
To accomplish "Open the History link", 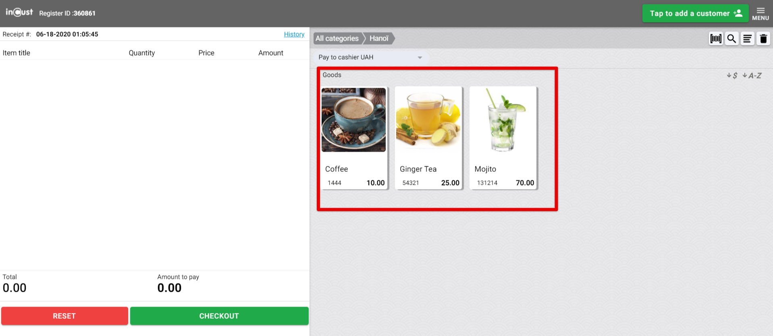I will (x=294, y=34).
